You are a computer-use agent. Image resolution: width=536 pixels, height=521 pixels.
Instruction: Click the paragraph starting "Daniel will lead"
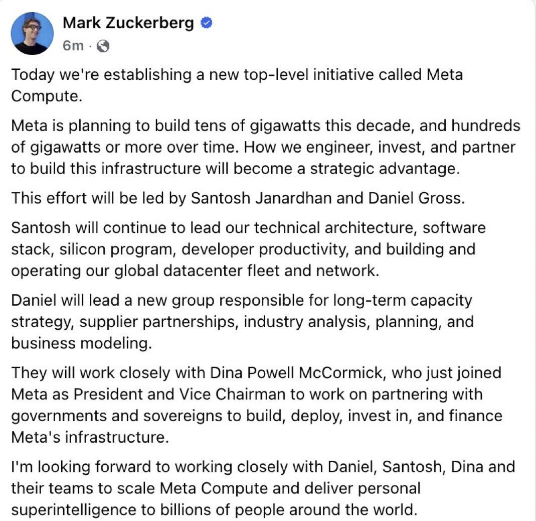(x=242, y=322)
